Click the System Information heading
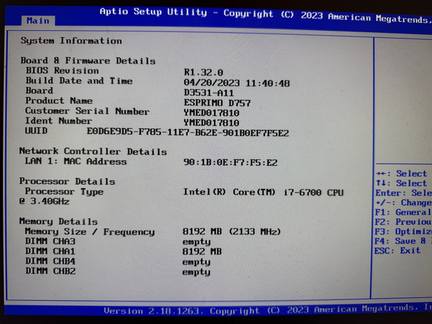This screenshot has height=324, width=432. tap(71, 41)
